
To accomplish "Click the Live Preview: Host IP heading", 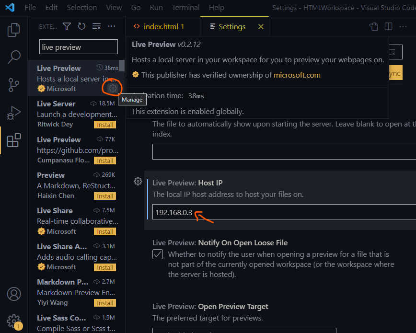I will [187, 183].
